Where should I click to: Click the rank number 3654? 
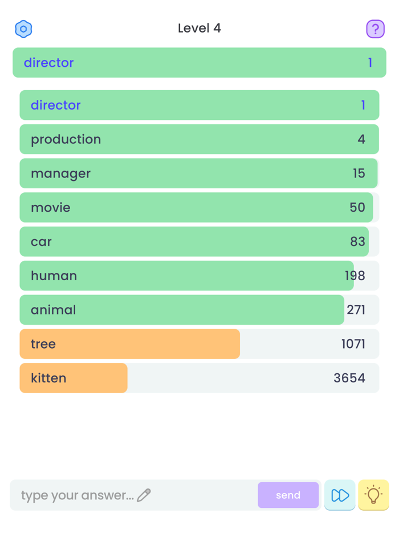[x=349, y=378]
